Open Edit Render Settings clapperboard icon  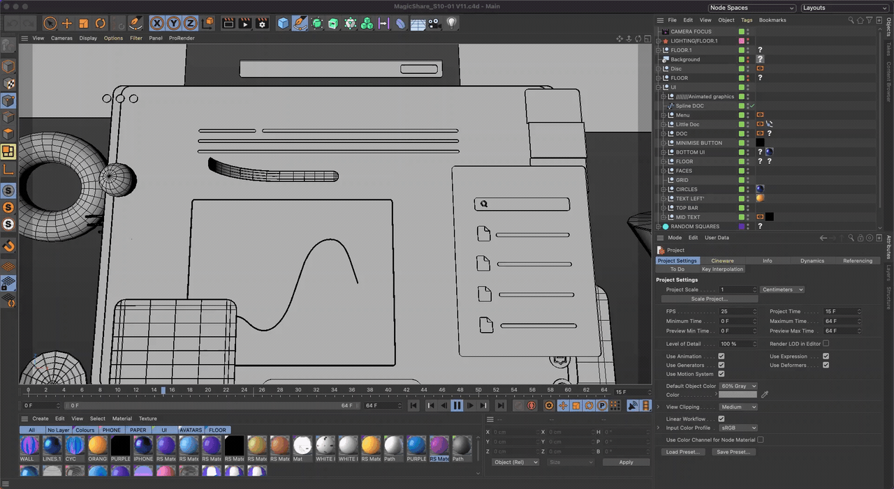[262, 24]
